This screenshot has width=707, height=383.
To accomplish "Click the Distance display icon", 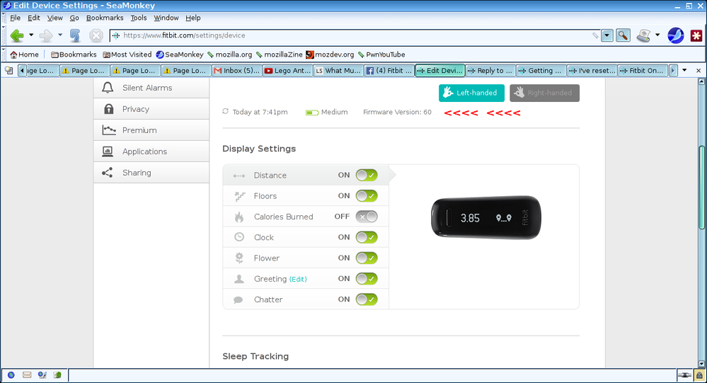I will click(x=239, y=176).
